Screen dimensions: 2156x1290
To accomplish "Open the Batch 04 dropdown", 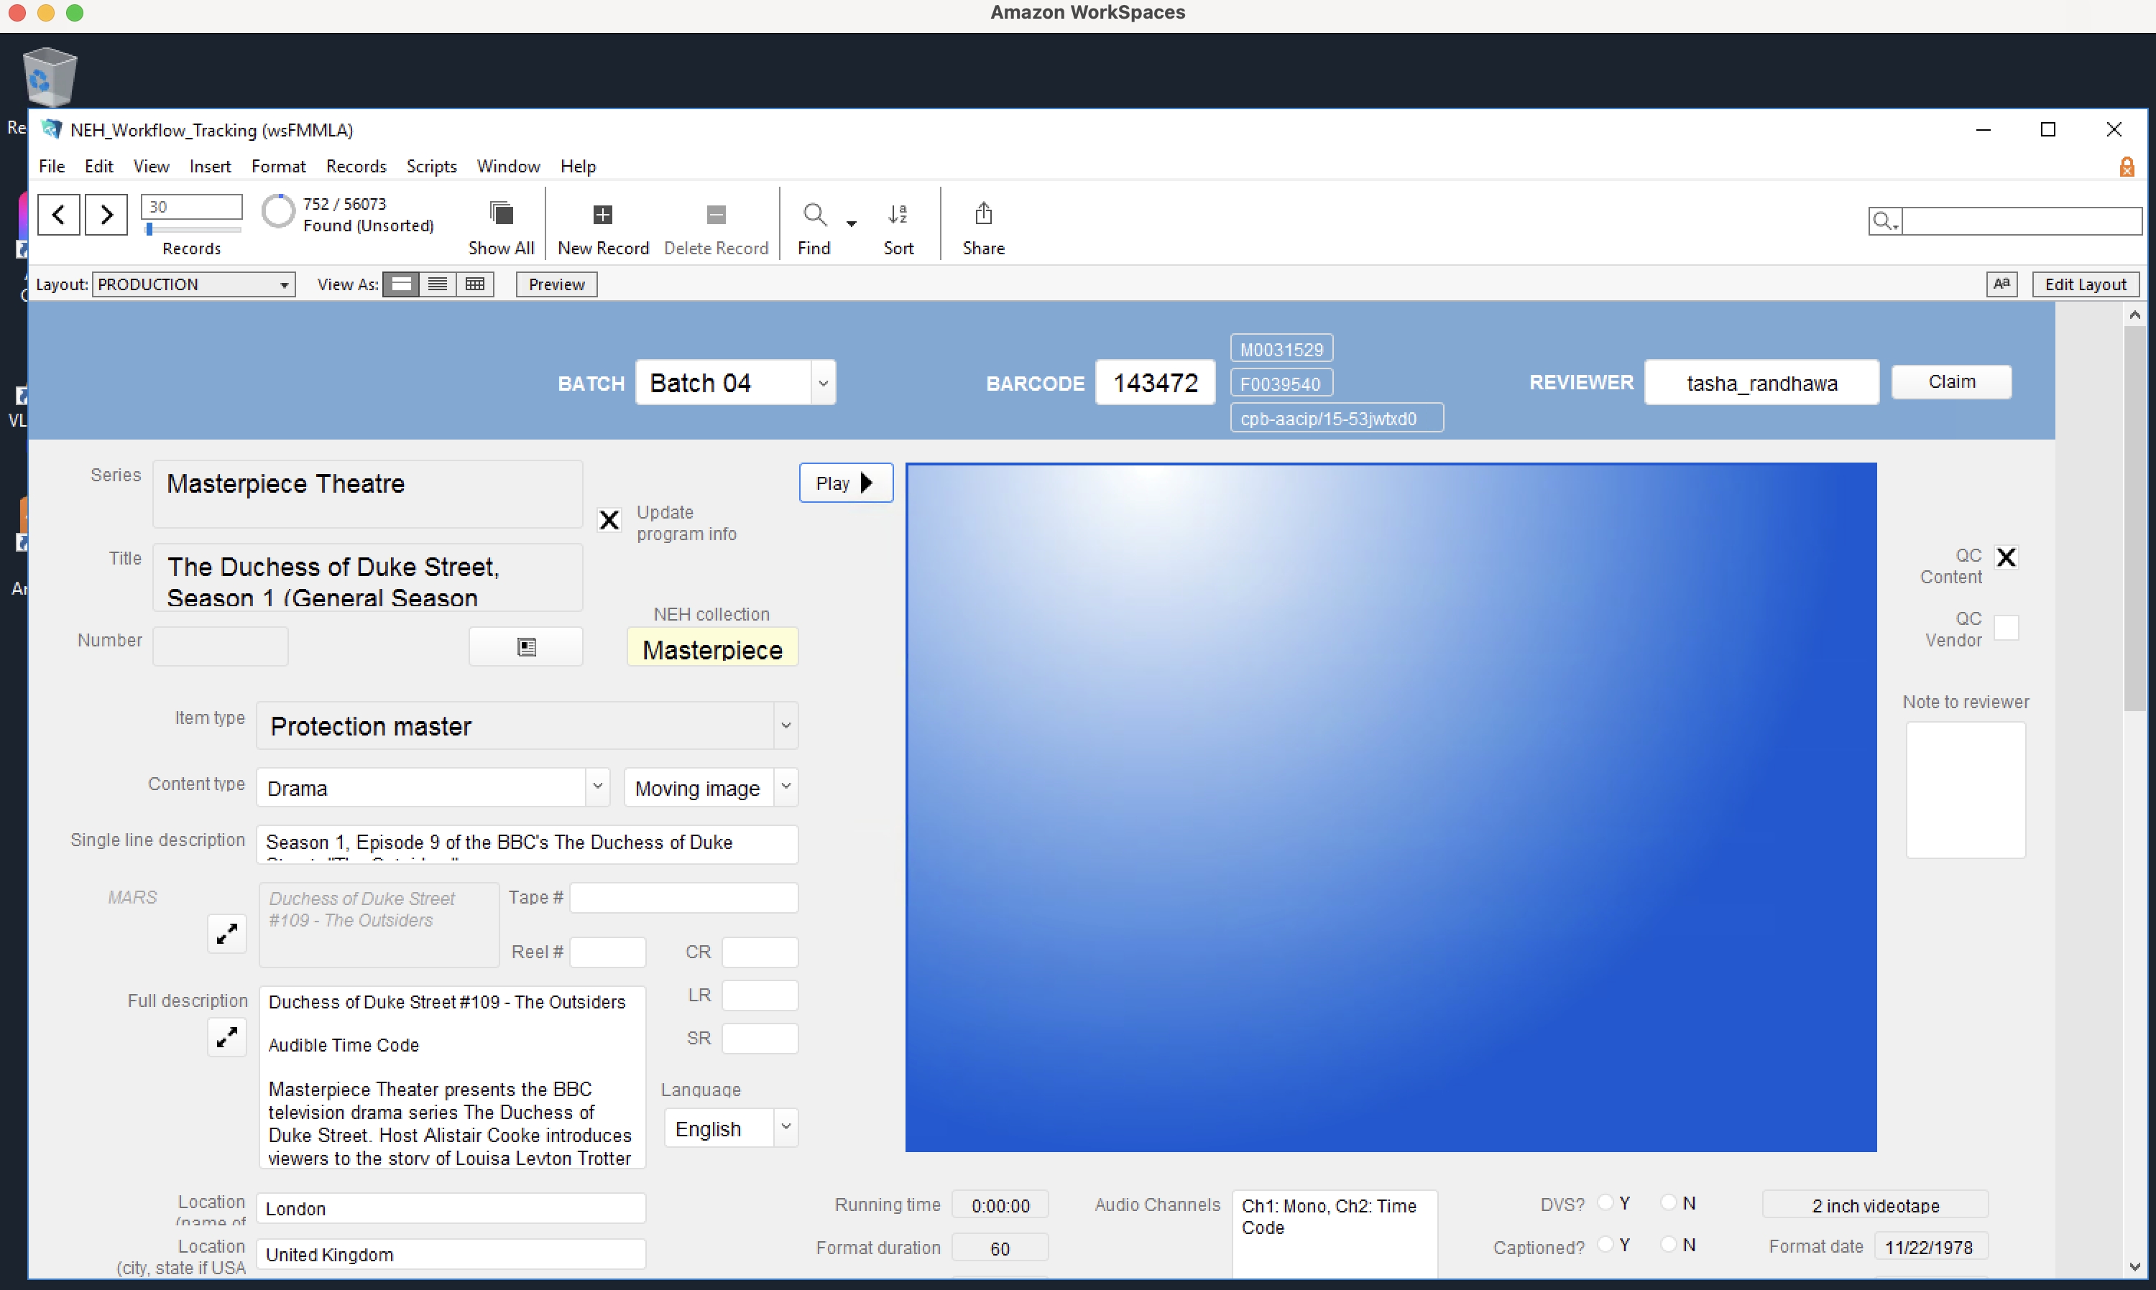I will (823, 383).
